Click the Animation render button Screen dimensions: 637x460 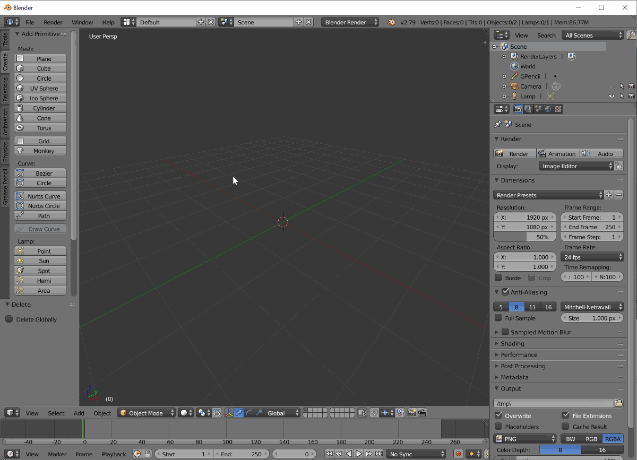tap(558, 154)
